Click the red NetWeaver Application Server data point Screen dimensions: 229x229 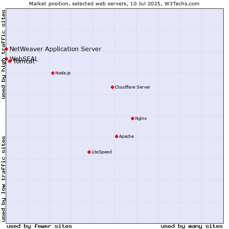coord(6,49)
